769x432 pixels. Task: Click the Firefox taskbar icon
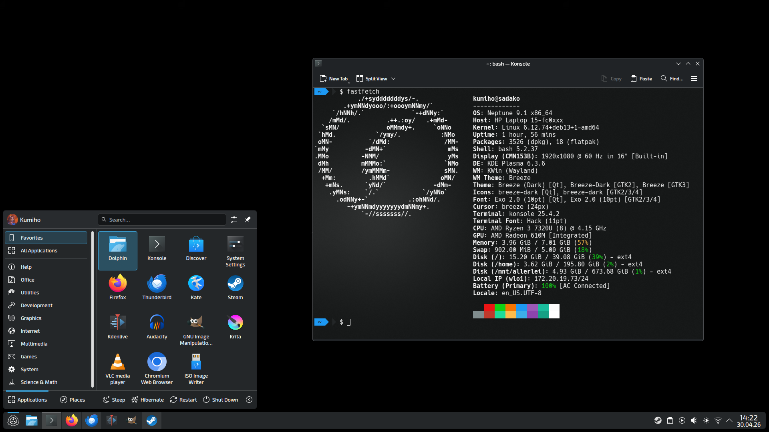pos(72,420)
